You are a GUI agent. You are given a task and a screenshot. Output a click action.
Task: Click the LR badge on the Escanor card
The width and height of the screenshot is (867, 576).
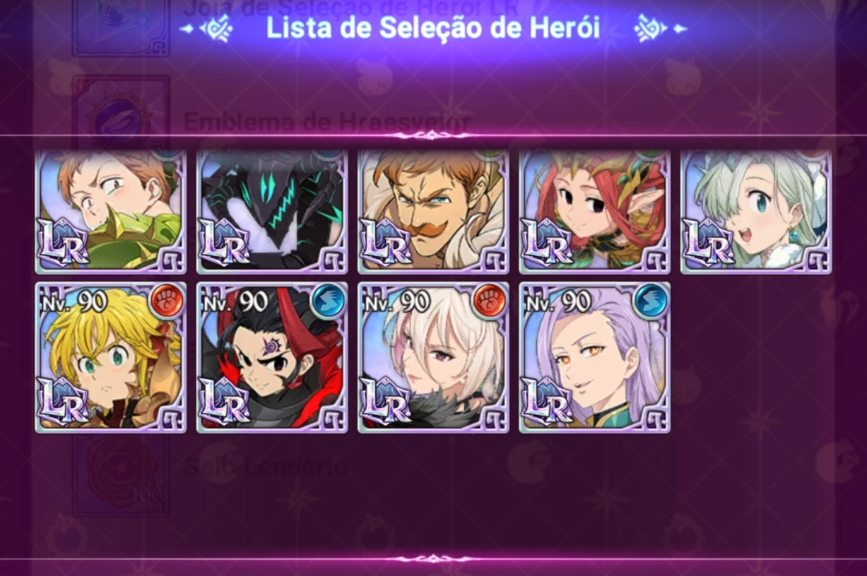tap(386, 243)
